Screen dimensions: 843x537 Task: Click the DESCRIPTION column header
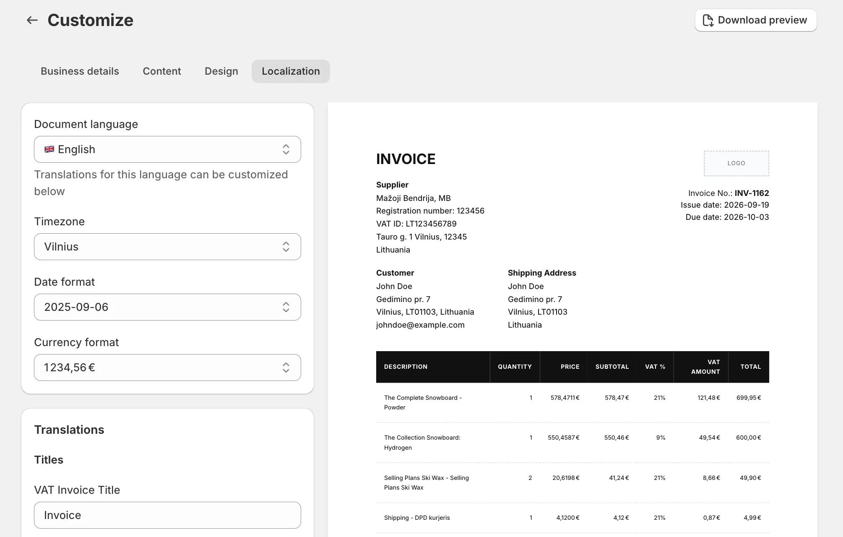(x=406, y=367)
